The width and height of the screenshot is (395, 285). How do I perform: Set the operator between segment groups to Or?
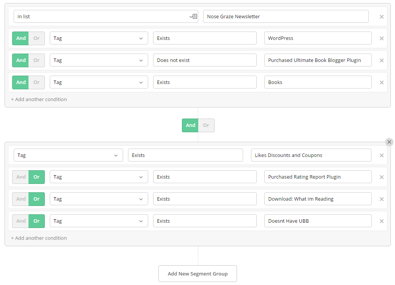[206, 125]
